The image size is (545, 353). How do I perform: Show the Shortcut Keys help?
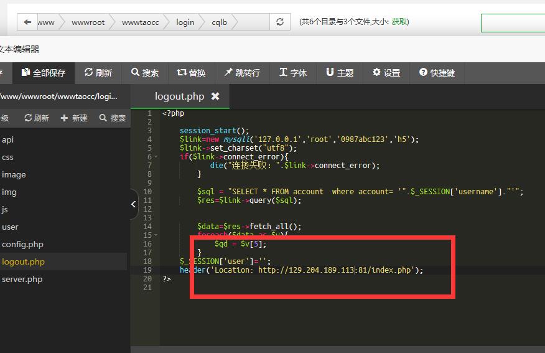437,73
